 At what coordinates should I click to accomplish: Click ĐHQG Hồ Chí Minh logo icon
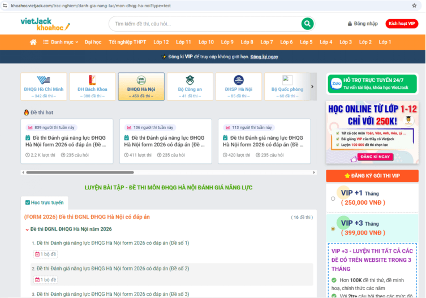point(44,80)
